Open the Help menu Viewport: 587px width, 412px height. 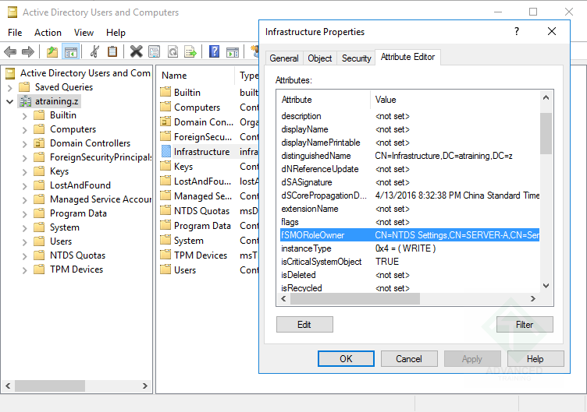coord(116,33)
